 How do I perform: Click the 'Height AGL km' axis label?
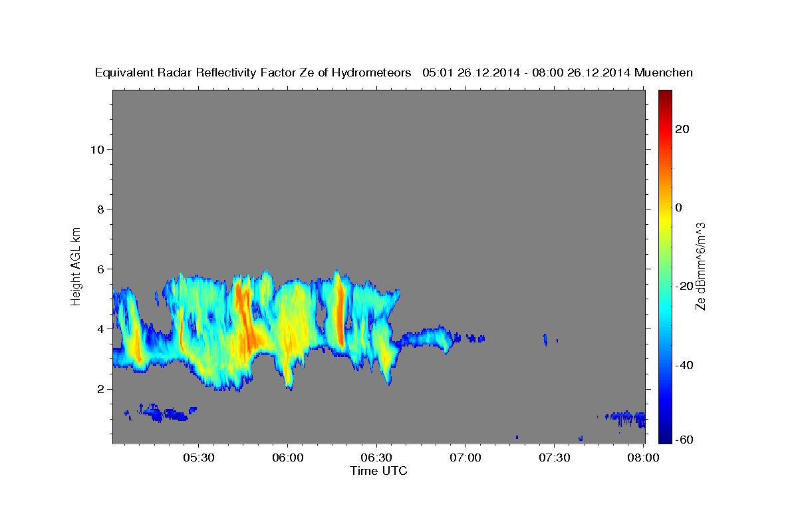point(76,265)
